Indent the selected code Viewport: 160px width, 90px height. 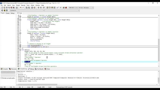38,8
